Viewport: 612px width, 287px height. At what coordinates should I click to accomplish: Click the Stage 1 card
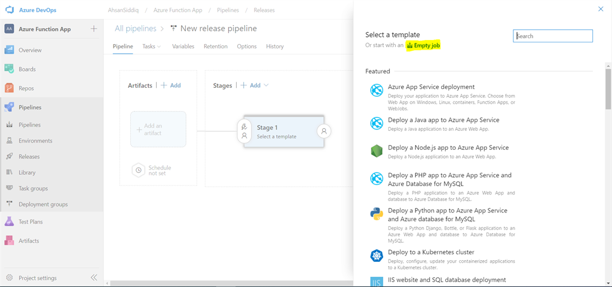click(284, 131)
